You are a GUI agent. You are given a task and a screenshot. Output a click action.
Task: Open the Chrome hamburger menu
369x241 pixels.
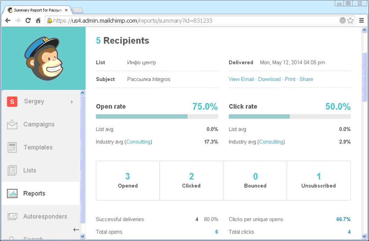pyautogui.click(x=361, y=21)
